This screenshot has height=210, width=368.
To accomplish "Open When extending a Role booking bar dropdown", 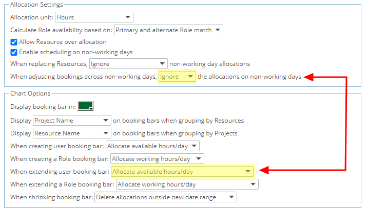I will 187,184.
